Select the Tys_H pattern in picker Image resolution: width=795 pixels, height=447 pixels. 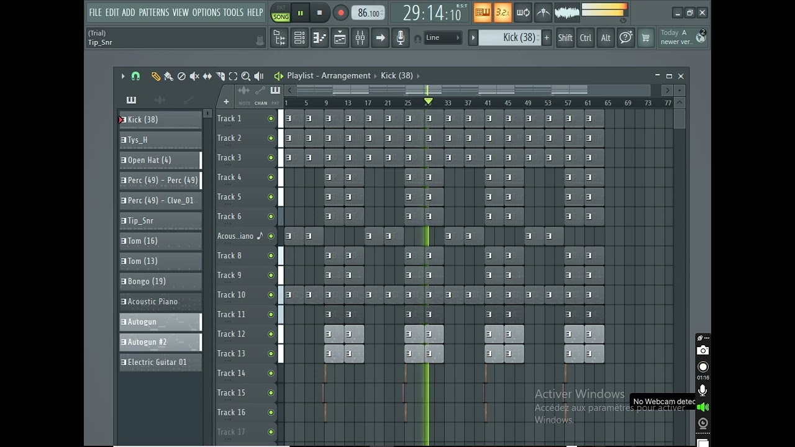[160, 140]
